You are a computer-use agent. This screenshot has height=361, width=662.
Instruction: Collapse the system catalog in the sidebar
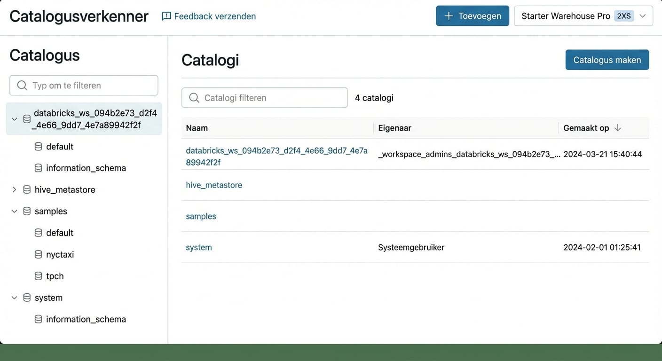(14, 298)
